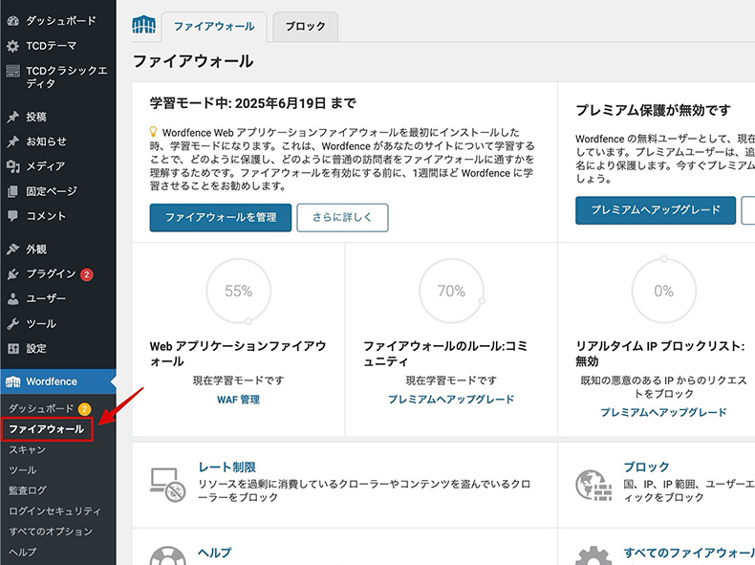This screenshot has width=755, height=565.
Task: Click the comment bubble icon beside コメント
Action: click(13, 216)
